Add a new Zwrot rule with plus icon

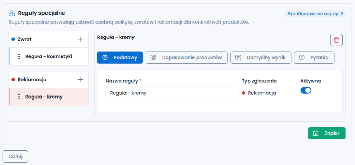[80, 39]
